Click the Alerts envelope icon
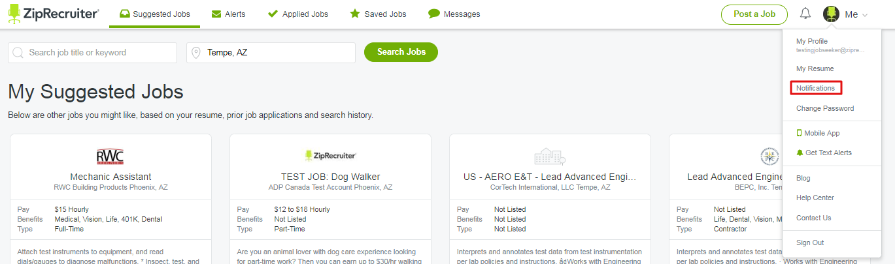This screenshot has width=895, height=264. 216,14
